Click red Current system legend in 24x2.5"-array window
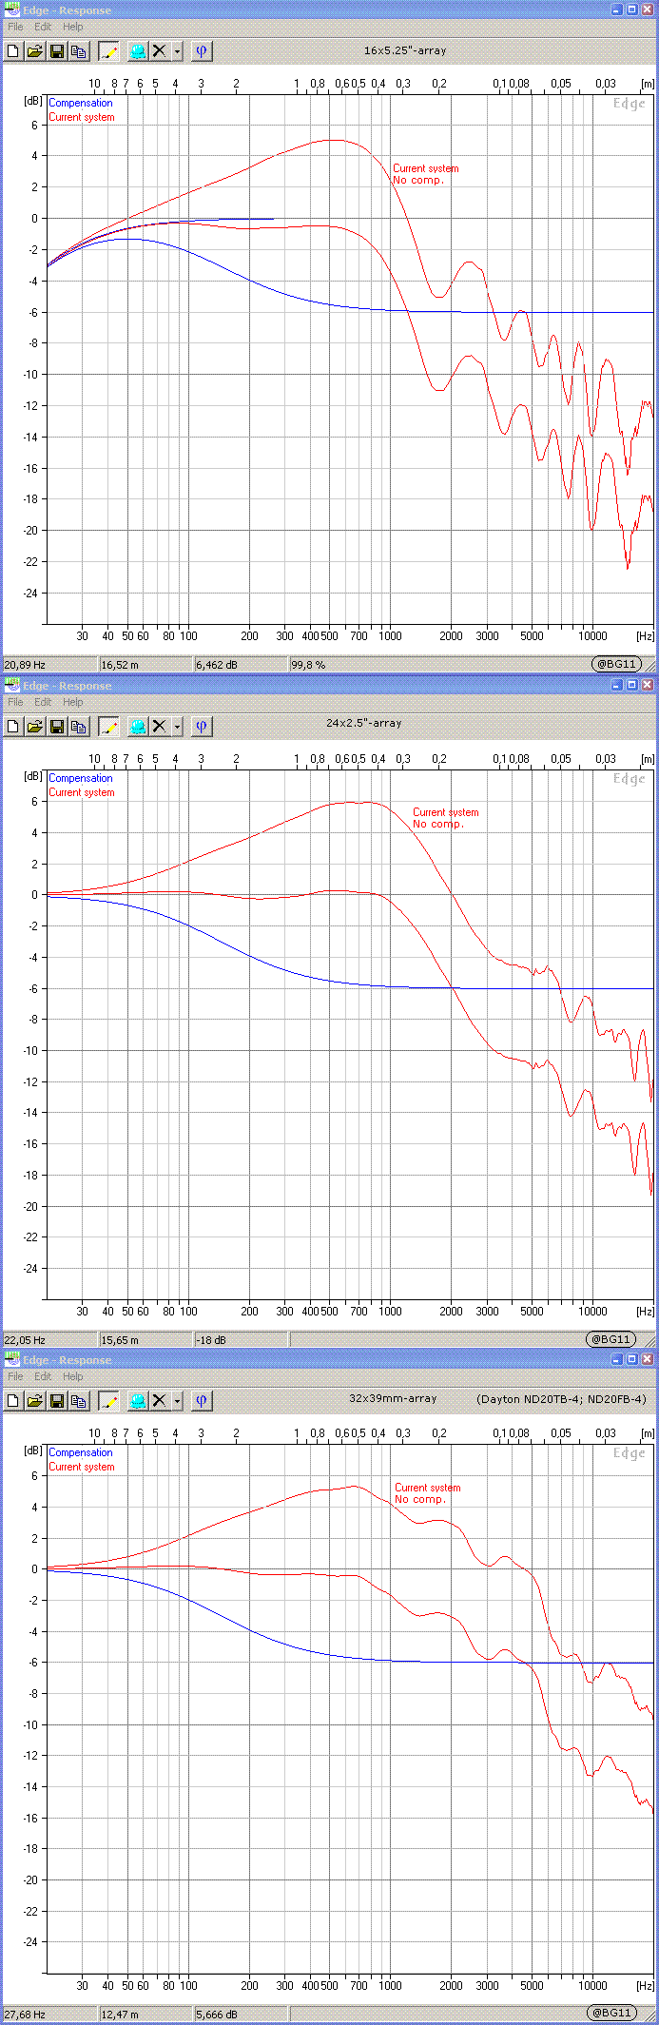This screenshot has width=659, height=2025. pyautogui.click(x=82, y=793)
